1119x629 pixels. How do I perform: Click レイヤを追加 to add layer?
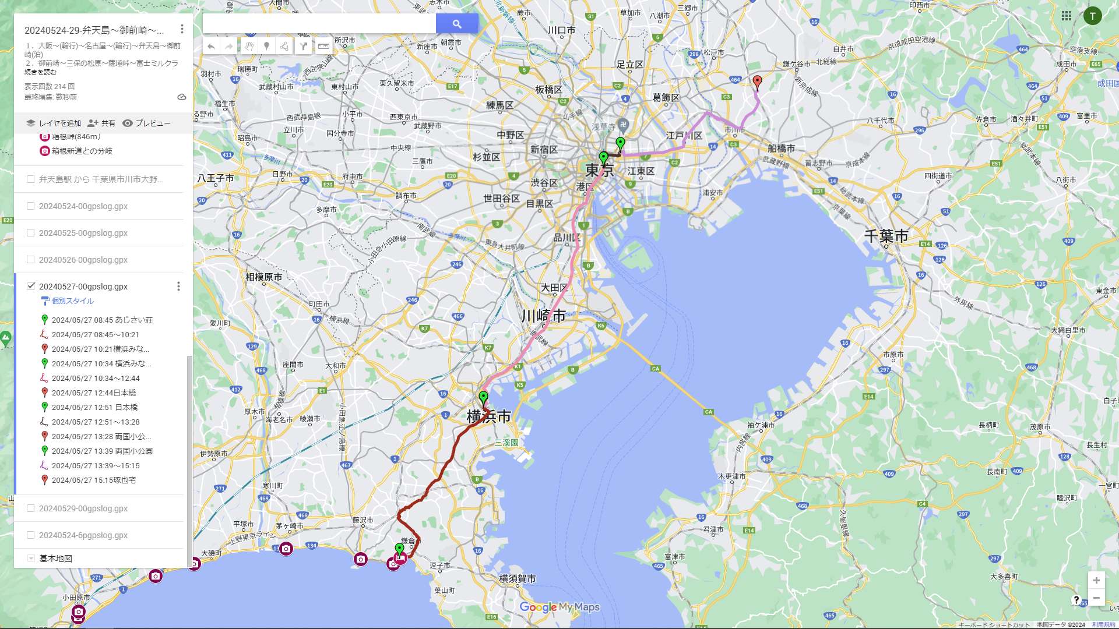[54, 123]
